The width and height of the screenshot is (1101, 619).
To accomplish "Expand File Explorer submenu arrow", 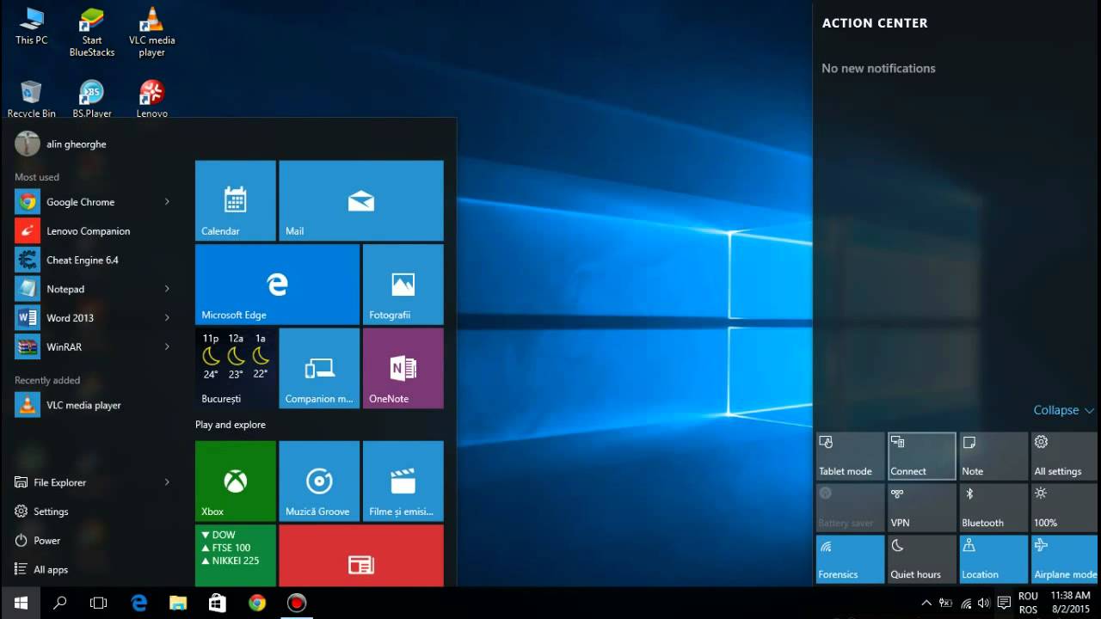I will [167, 482].
